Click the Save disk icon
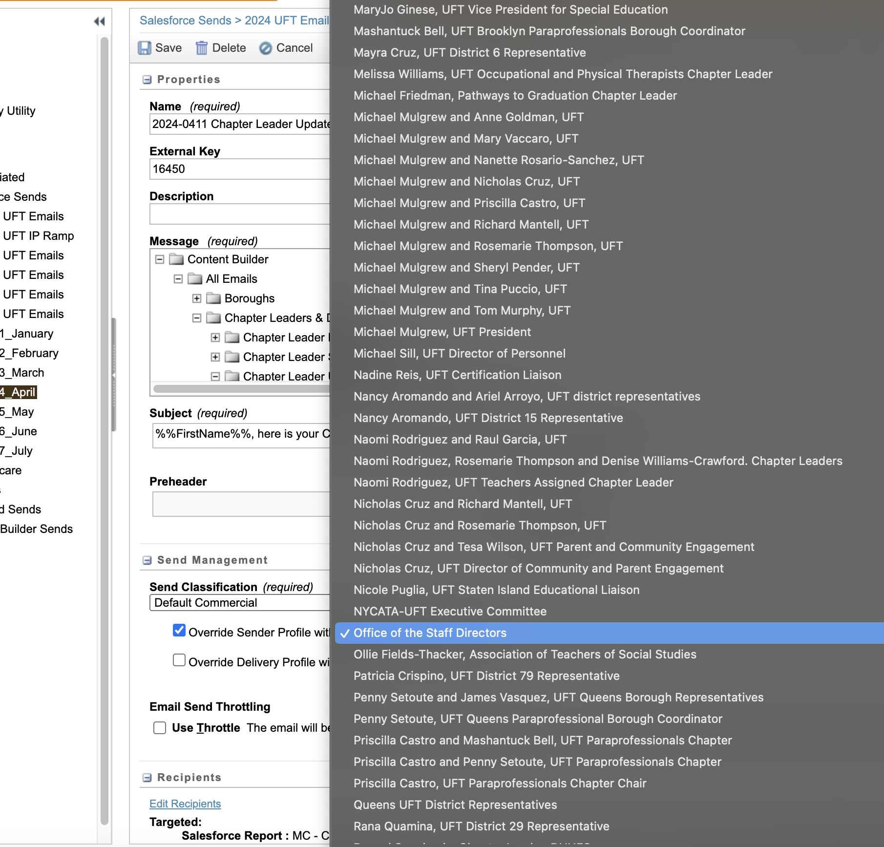Image resolution: width=884 pixels, height=847 pixels. pos(145,48)
